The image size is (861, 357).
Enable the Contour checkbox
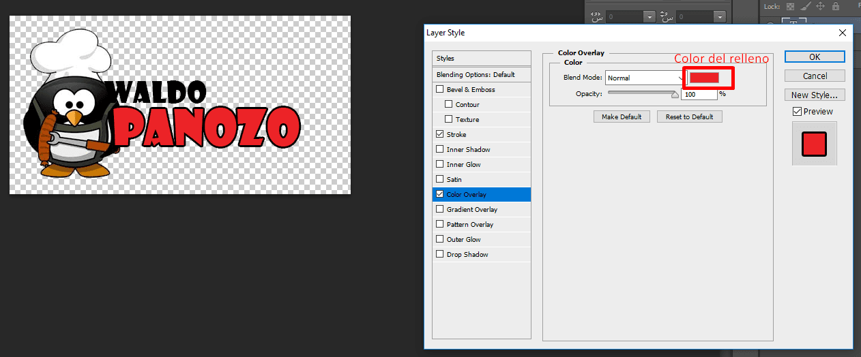click(448, 104)
